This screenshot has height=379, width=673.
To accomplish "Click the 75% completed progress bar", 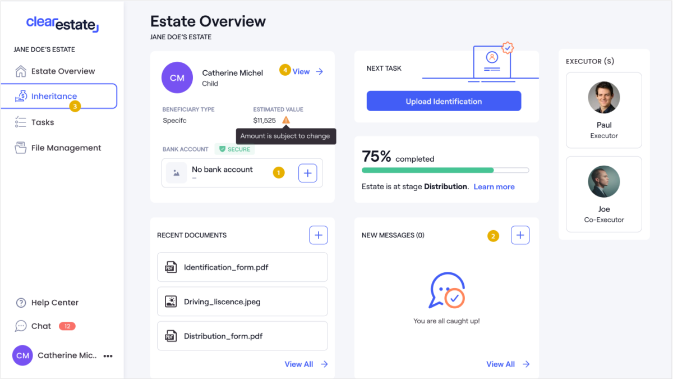I will (x=445, y=170).
